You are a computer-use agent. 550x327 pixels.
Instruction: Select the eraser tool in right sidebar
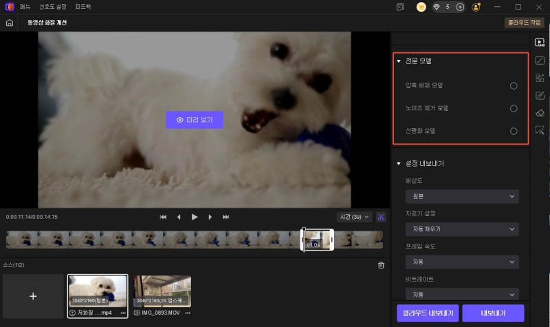[540, 113]
